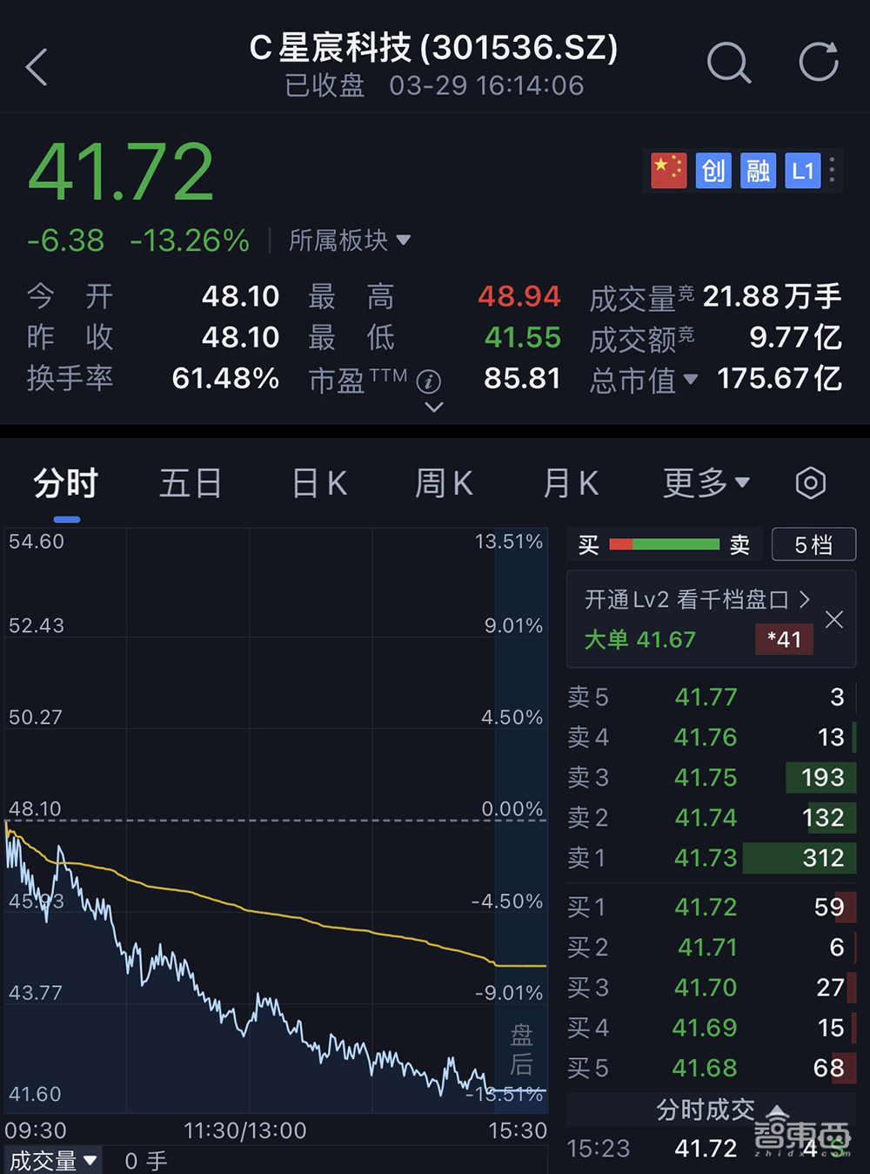Tap the 市盈TTM info circle icon
870x1174 pixels.
coord(430,381)
